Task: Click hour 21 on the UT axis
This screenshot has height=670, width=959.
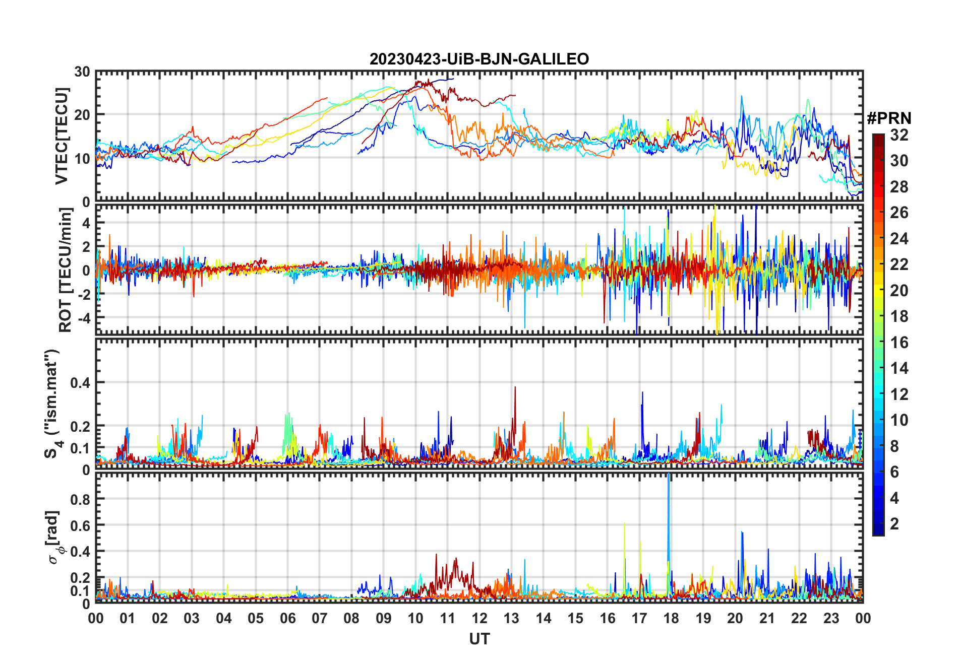Action: pyautogui.click(x=767, y=618)
